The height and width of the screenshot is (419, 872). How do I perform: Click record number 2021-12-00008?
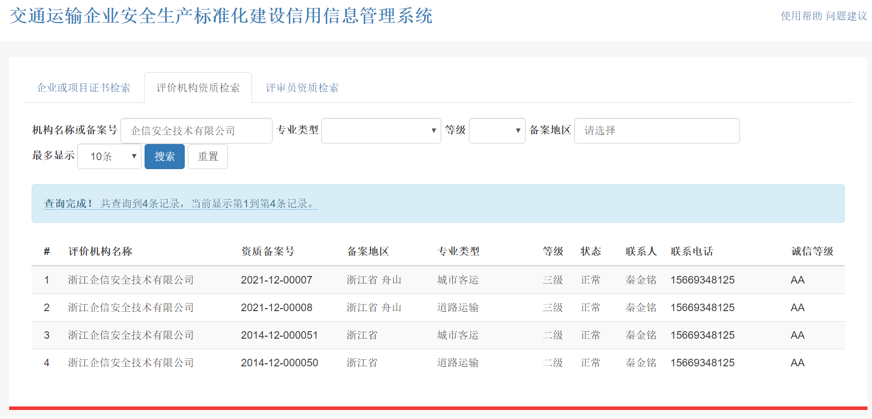277,308
